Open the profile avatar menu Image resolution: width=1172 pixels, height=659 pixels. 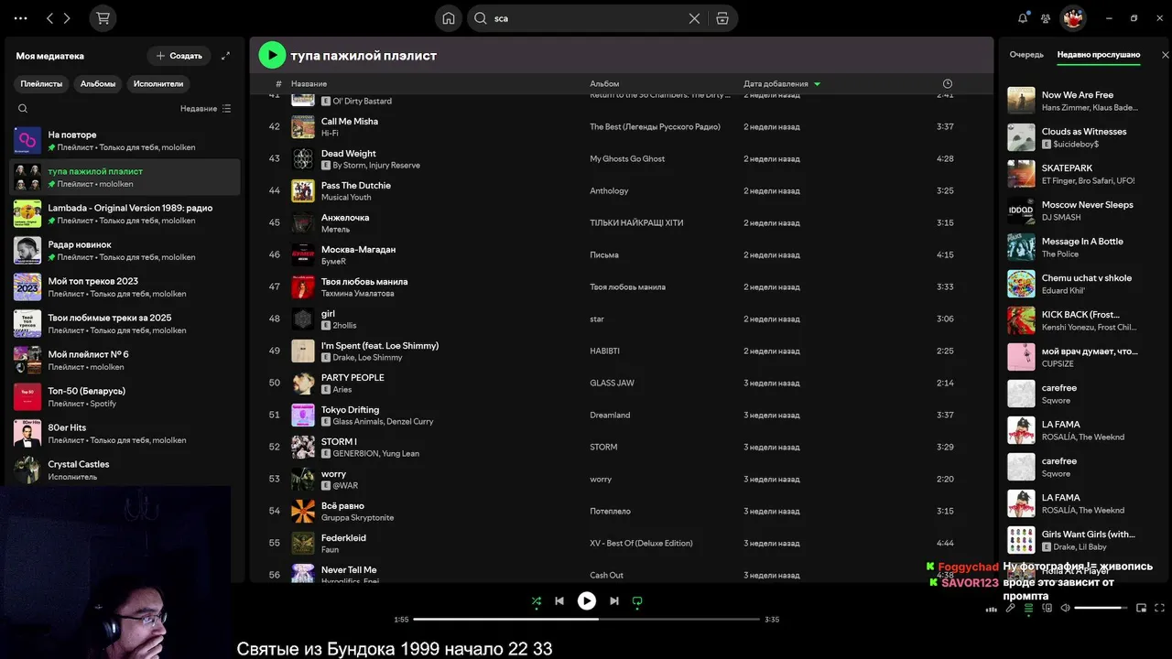tap(1073, 18)
